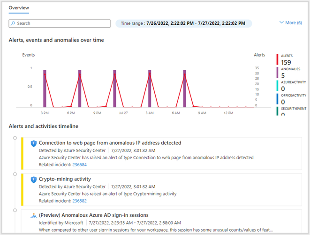Click the magnifier icon in Search box
The height and width of the screenshot is (235, 310).
(13, 23)
